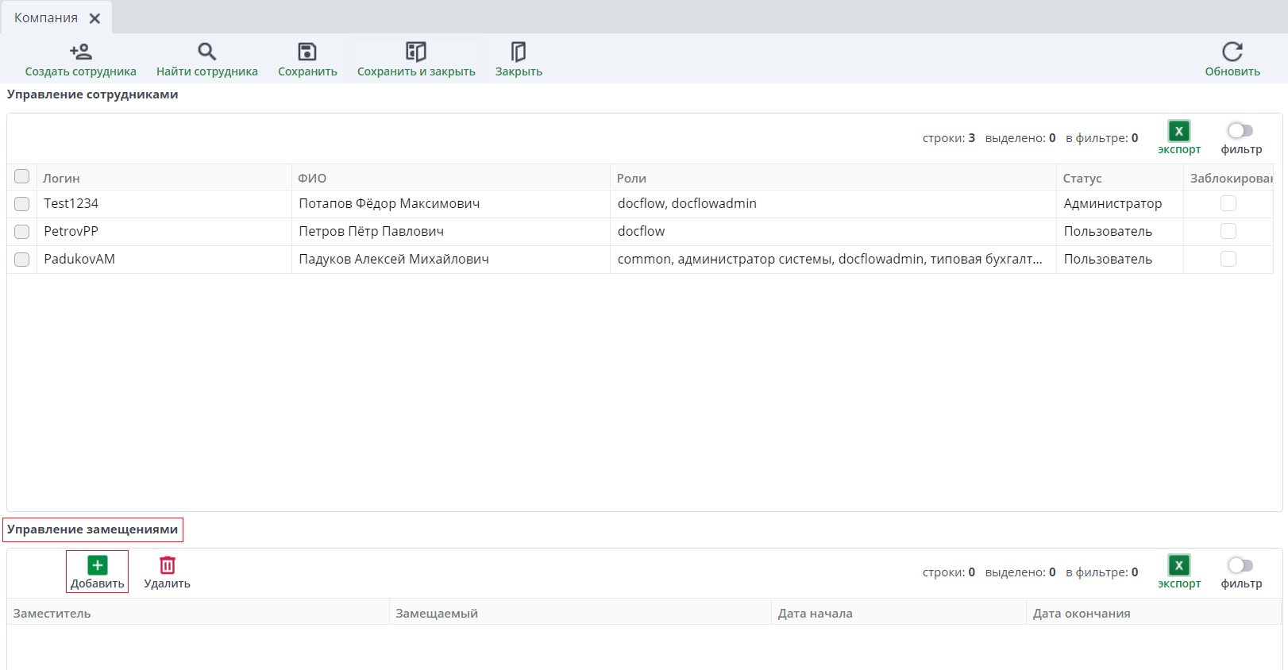The height and width of the screenshot is (670, 1288).
Task: Click the Save diskette icon
Action: (307, 52)
